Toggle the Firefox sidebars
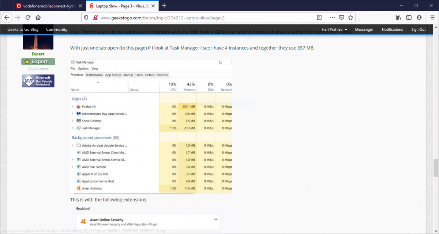The image size is (439, 234). [x=409, y=18]
